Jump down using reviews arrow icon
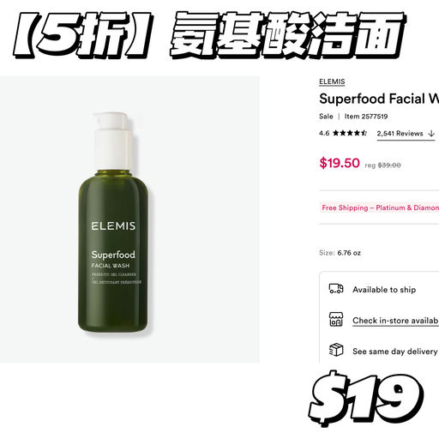Viewport: 439px width, 439px height. point(431,133)
